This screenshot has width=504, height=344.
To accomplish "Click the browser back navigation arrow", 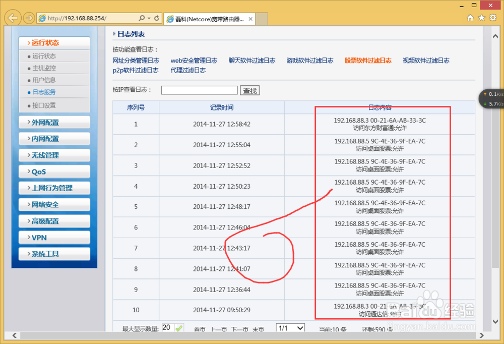I will point(12,17).
